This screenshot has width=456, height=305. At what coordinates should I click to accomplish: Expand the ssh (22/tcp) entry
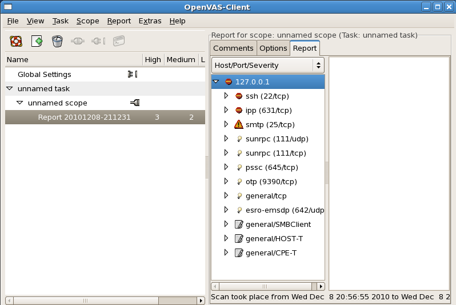click(x=226, y=95)
